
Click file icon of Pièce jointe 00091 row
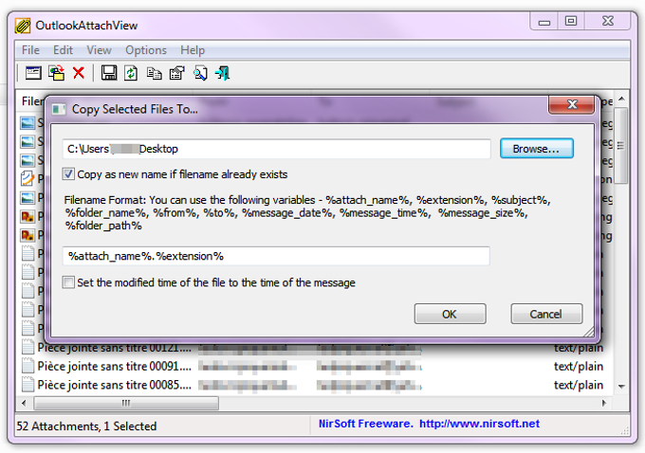pyautogui.click(x=28, y=366)
